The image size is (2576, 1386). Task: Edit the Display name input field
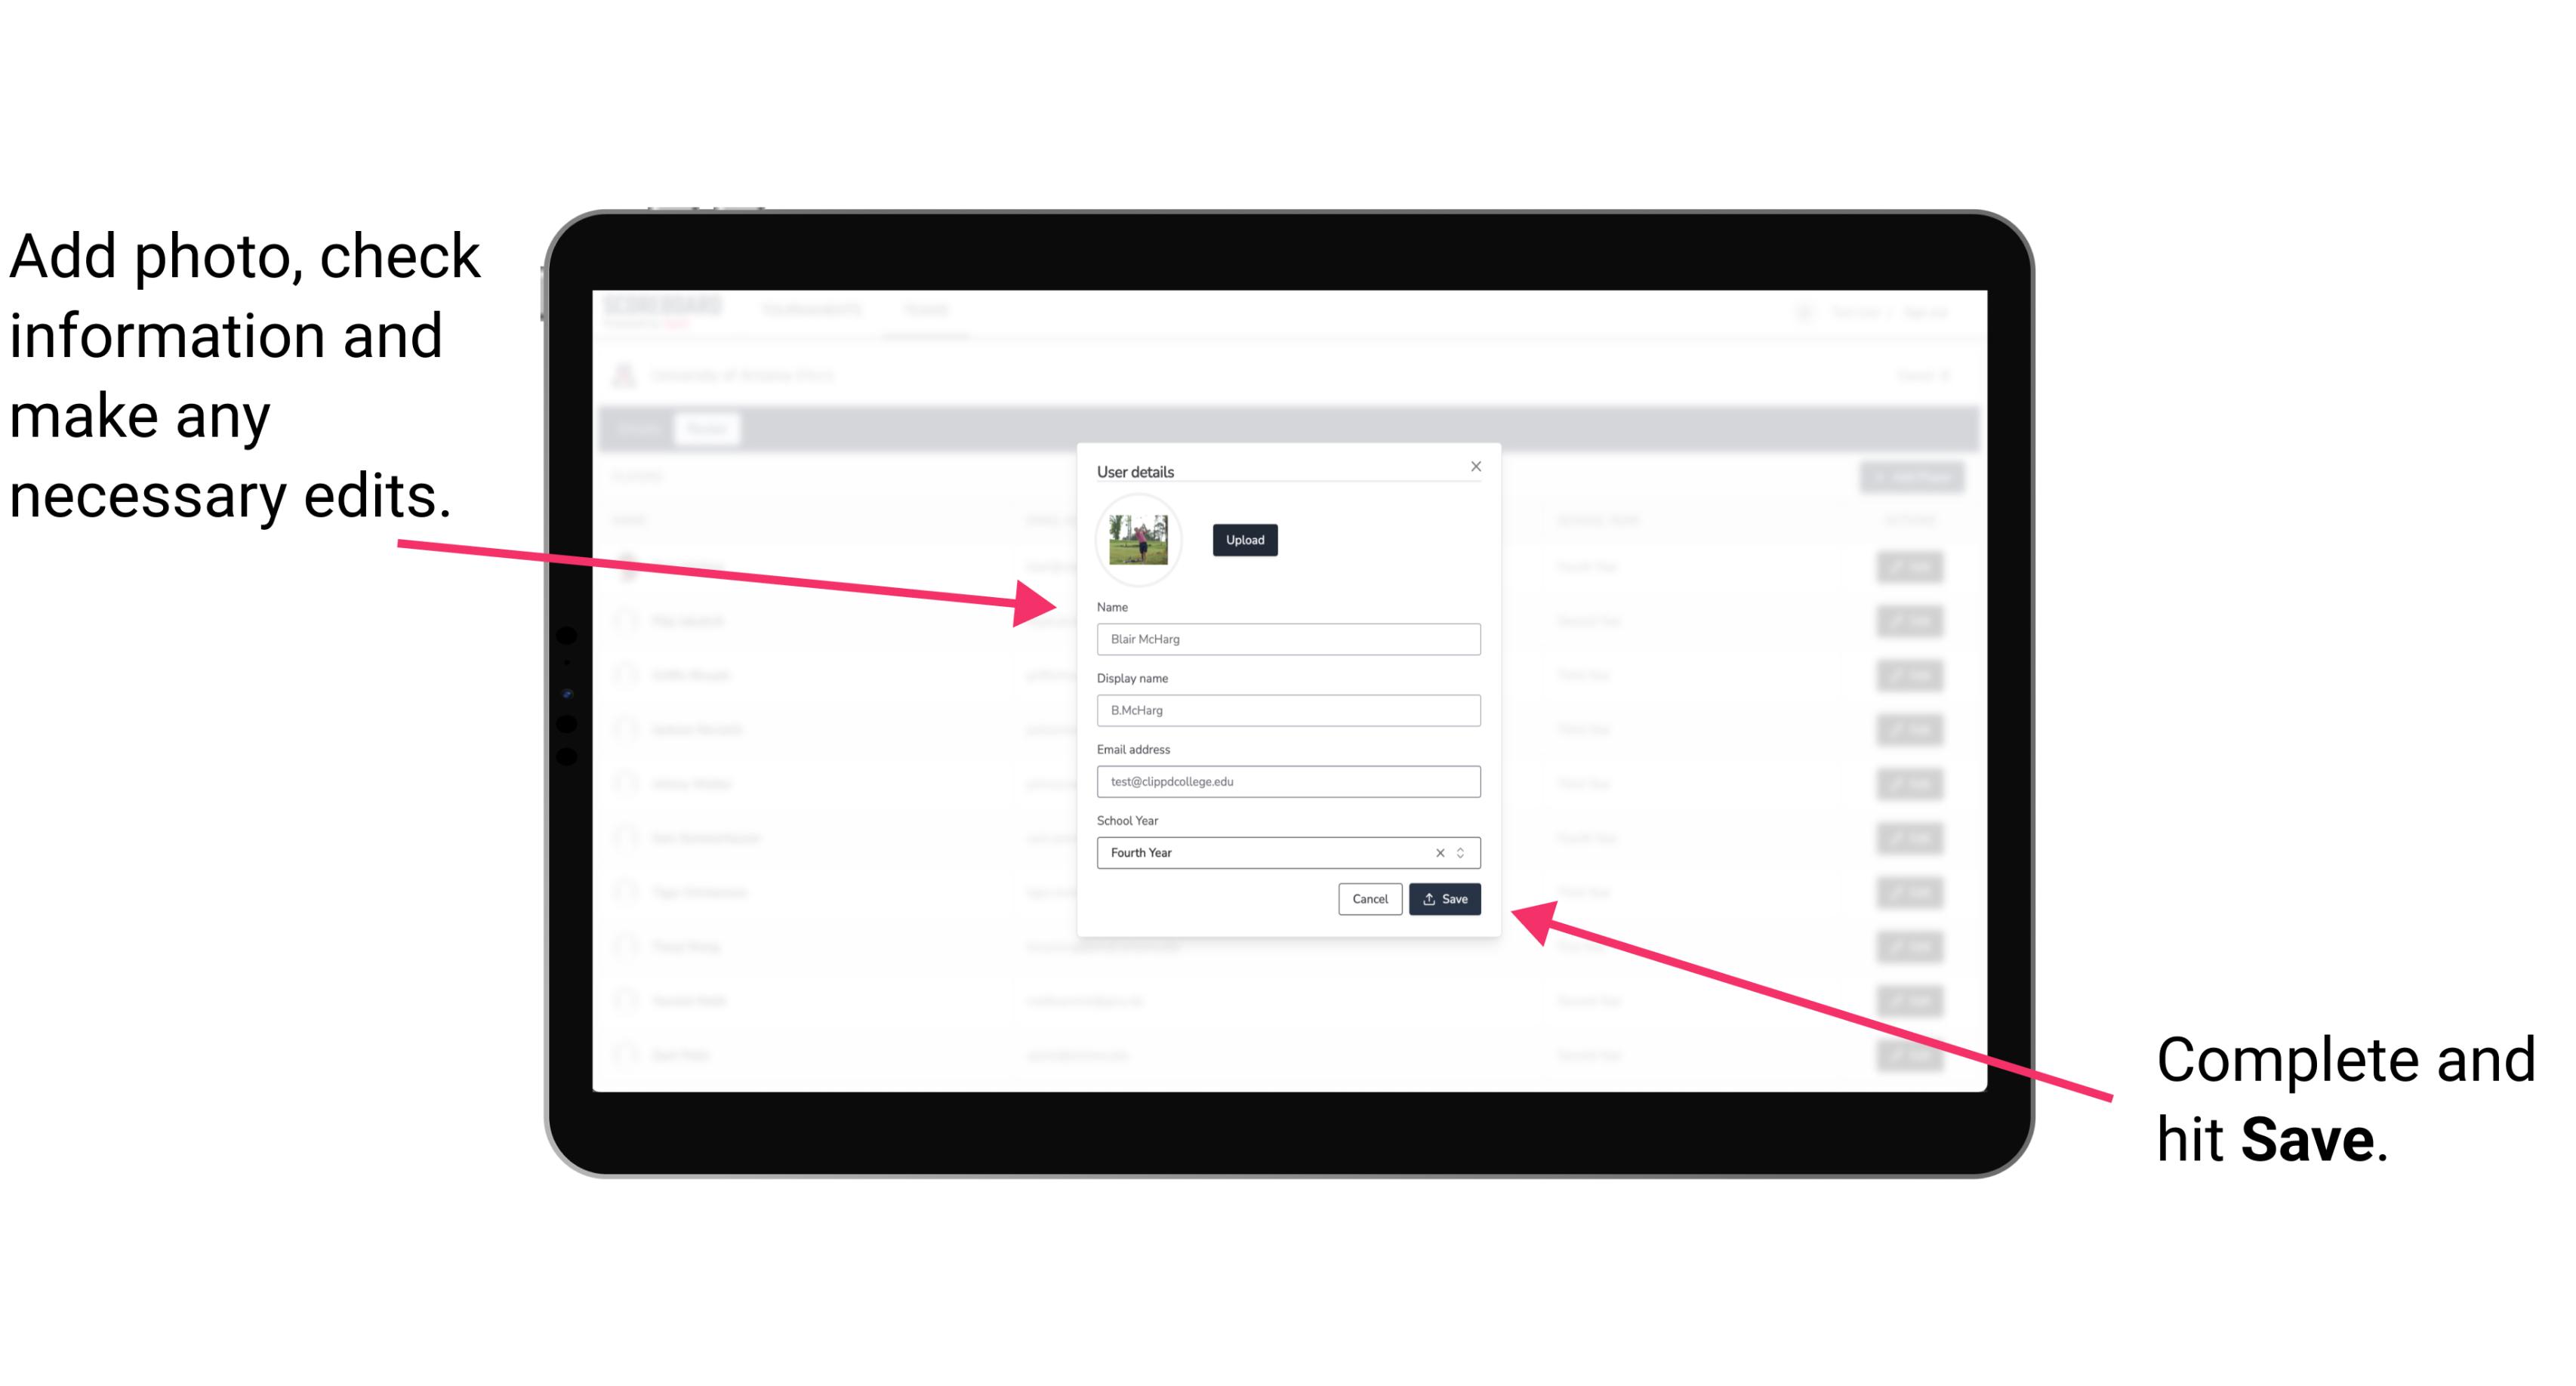tap(1287, 710)
